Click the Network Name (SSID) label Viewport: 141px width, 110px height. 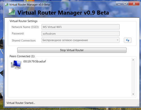tap(25, 27)
